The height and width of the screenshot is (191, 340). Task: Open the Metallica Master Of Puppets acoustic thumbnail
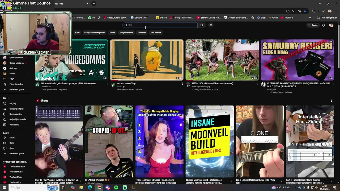click(222, 60)
